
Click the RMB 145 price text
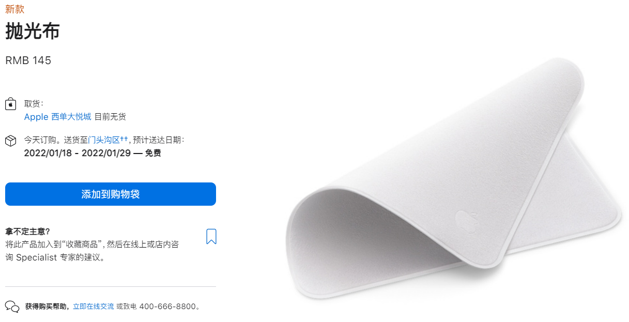pyautogui.click(x=28, y=60)
